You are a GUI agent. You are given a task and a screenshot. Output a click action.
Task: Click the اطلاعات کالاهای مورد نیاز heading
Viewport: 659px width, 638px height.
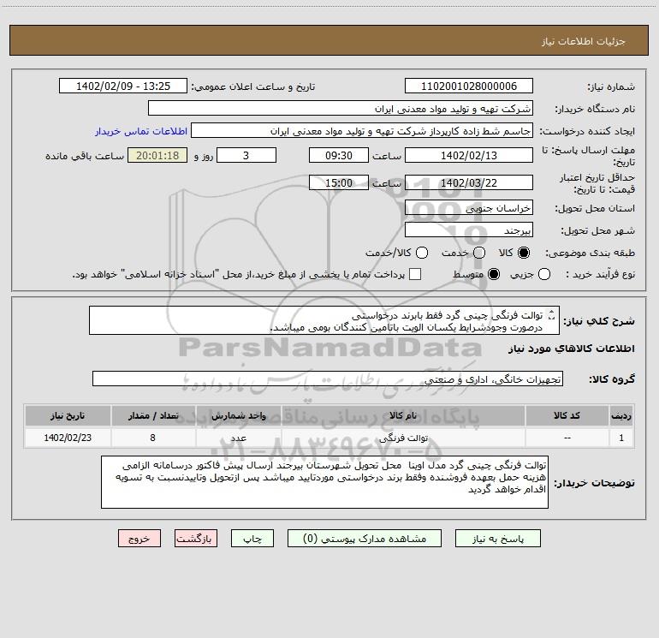coord(572,349)
